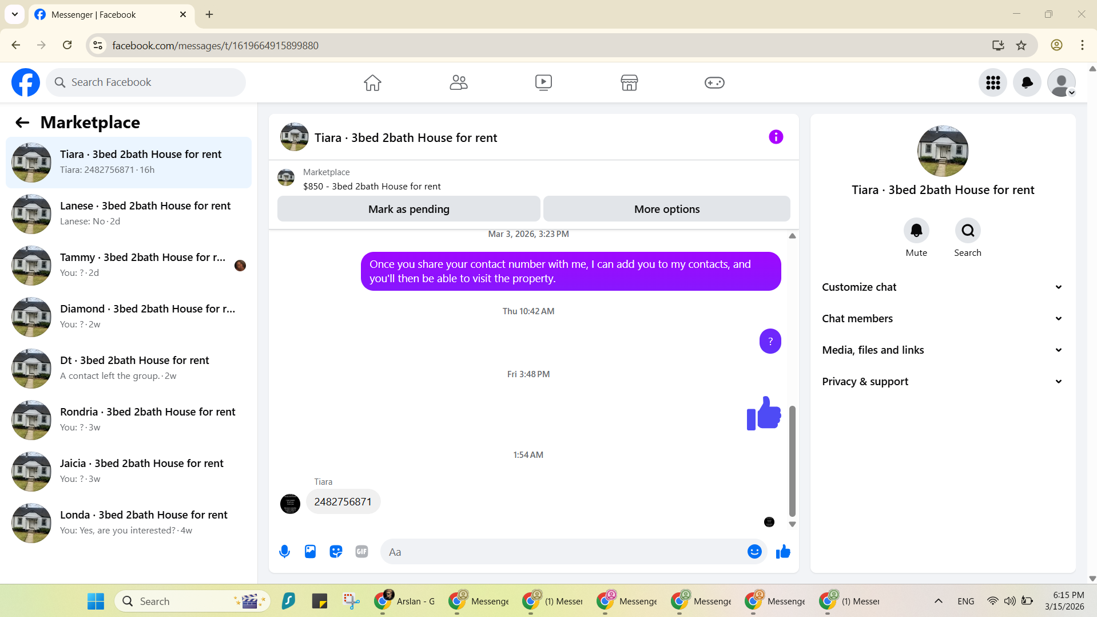This screenshot has width=1097, height=617.
Task: Open Tammy conversation in list
Action: pyautogui.click(x=129, y=266)
